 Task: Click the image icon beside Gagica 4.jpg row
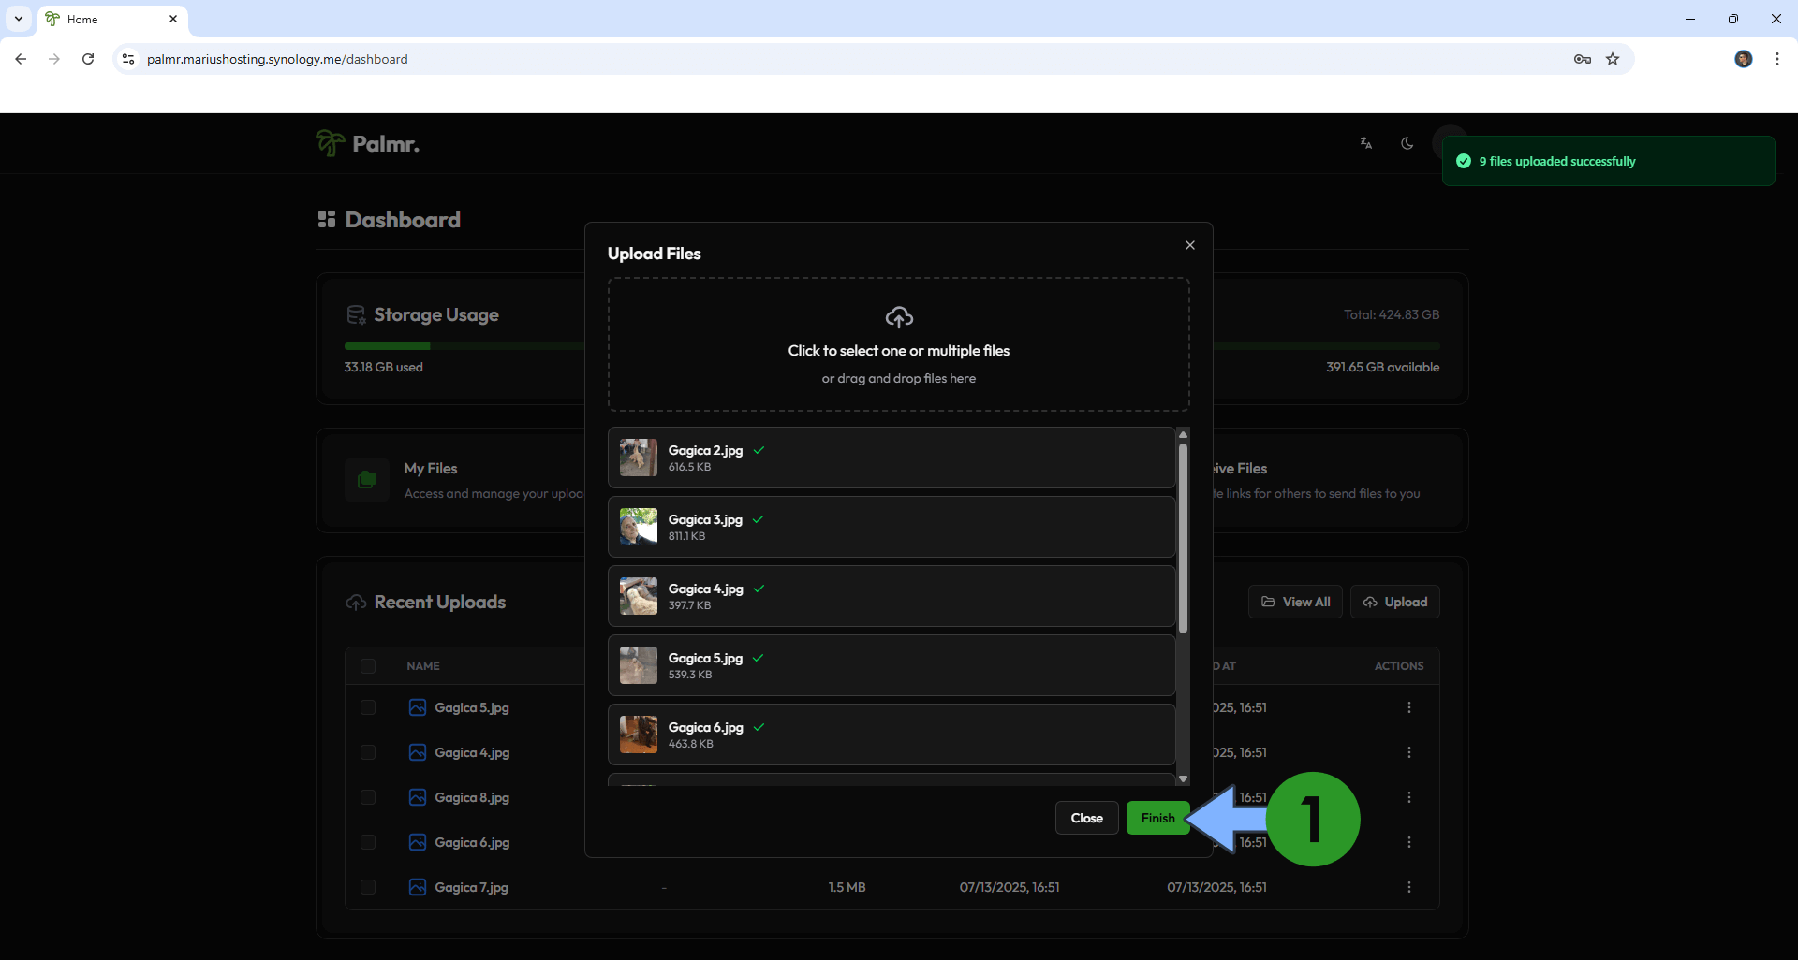point(418,752)
